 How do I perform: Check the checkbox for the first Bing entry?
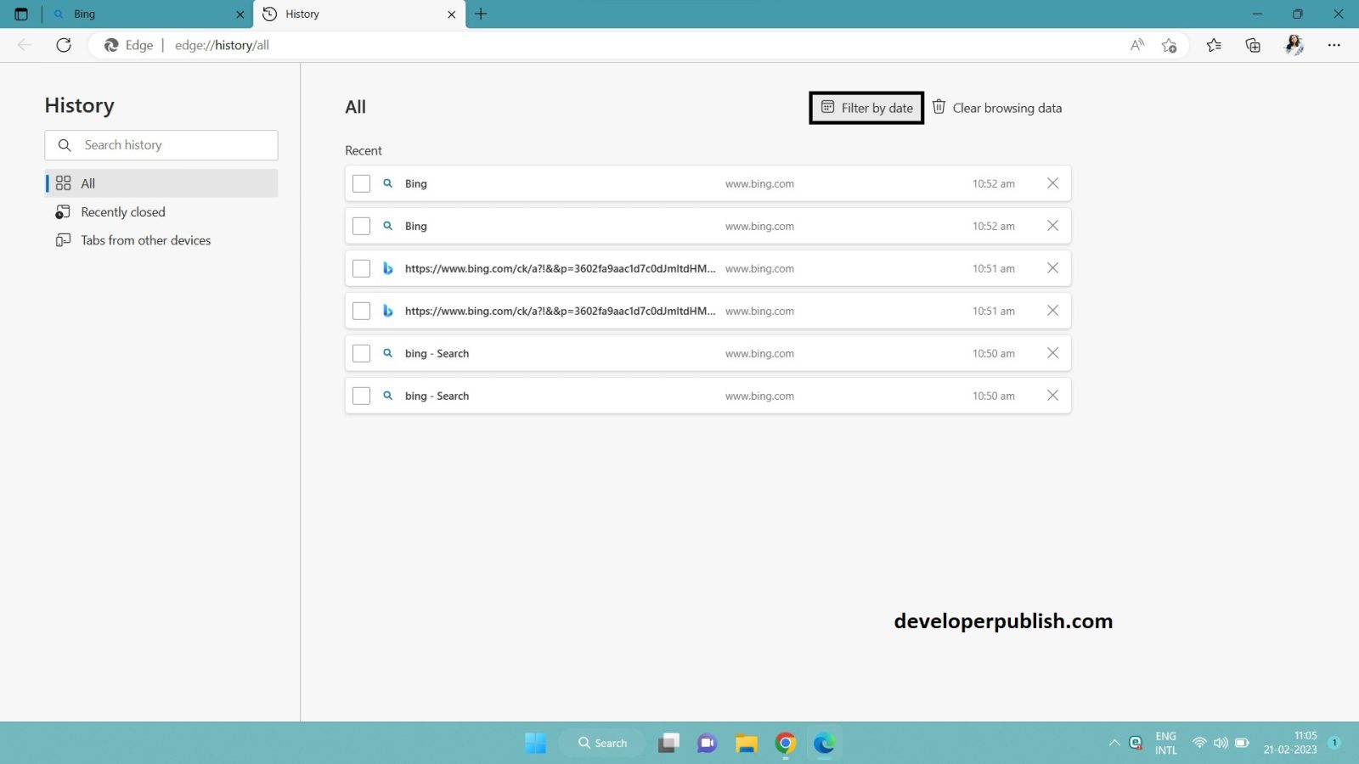pos(361,183)
